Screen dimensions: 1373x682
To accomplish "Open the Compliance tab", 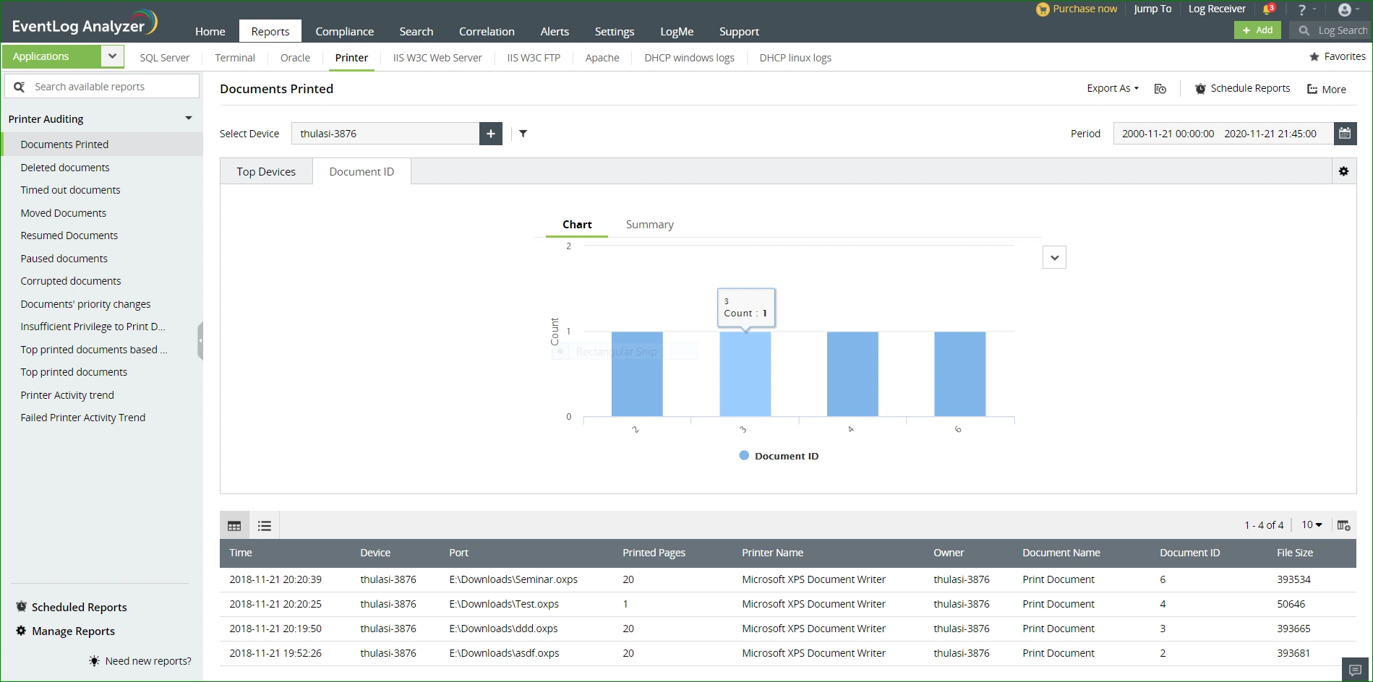I will point(345,32).
